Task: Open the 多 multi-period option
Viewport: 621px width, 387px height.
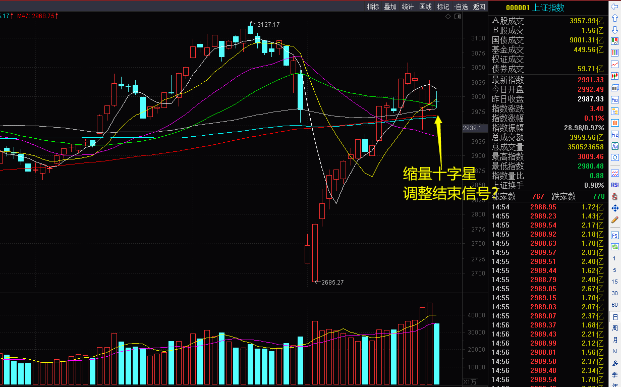Action: [x=614, y=363]
